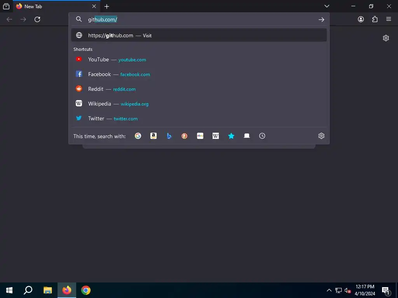The width and height of the screenshot is (398, 298).
Task: Open Windows Start menu
Action: [9, 290]
